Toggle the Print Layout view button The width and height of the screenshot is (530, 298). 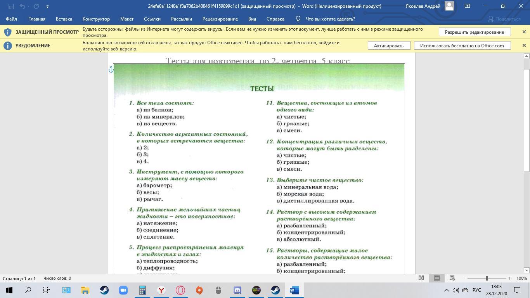tap(436, 278)
